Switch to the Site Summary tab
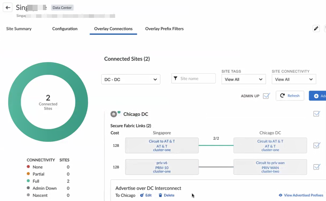This screenshot has height=201, width=326. (19, 29)
